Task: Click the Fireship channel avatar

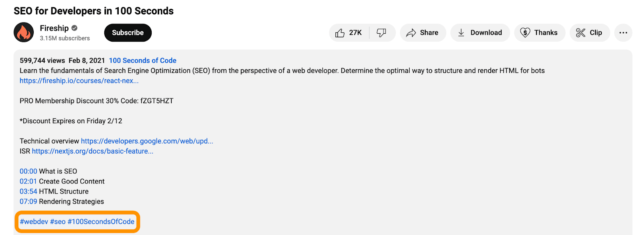Action: point(24,32)
